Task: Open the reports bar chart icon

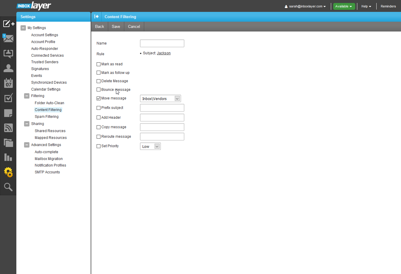Action: (8, 157)
